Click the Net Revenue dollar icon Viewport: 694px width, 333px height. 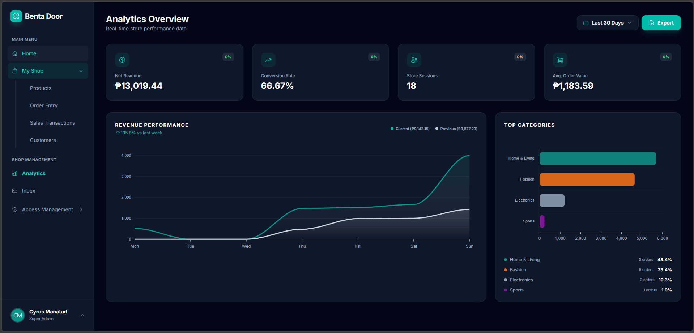[x=122, y=60]
